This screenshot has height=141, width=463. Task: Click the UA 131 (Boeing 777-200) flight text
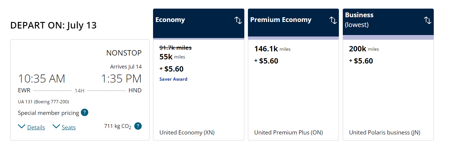click(44, 102)
